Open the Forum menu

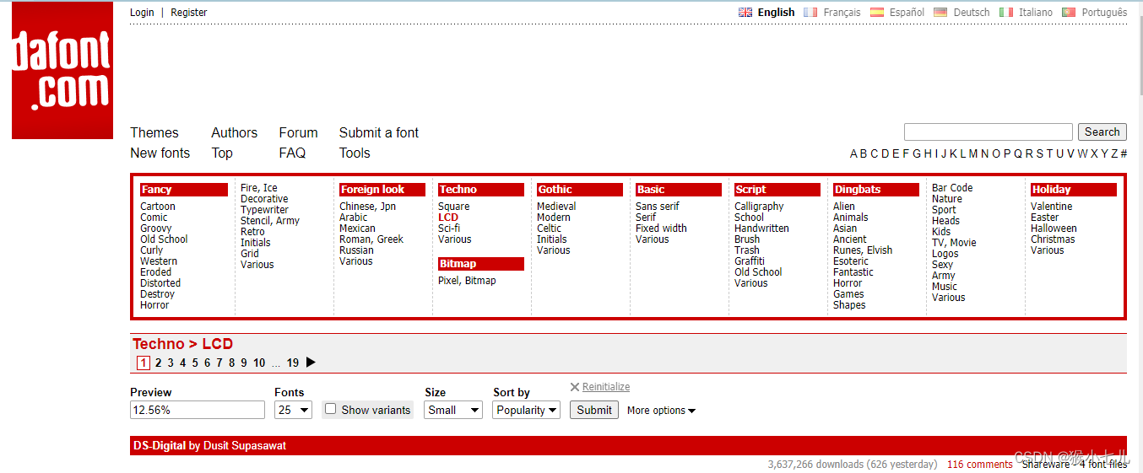pyautogui.click(x=299, y=132)
